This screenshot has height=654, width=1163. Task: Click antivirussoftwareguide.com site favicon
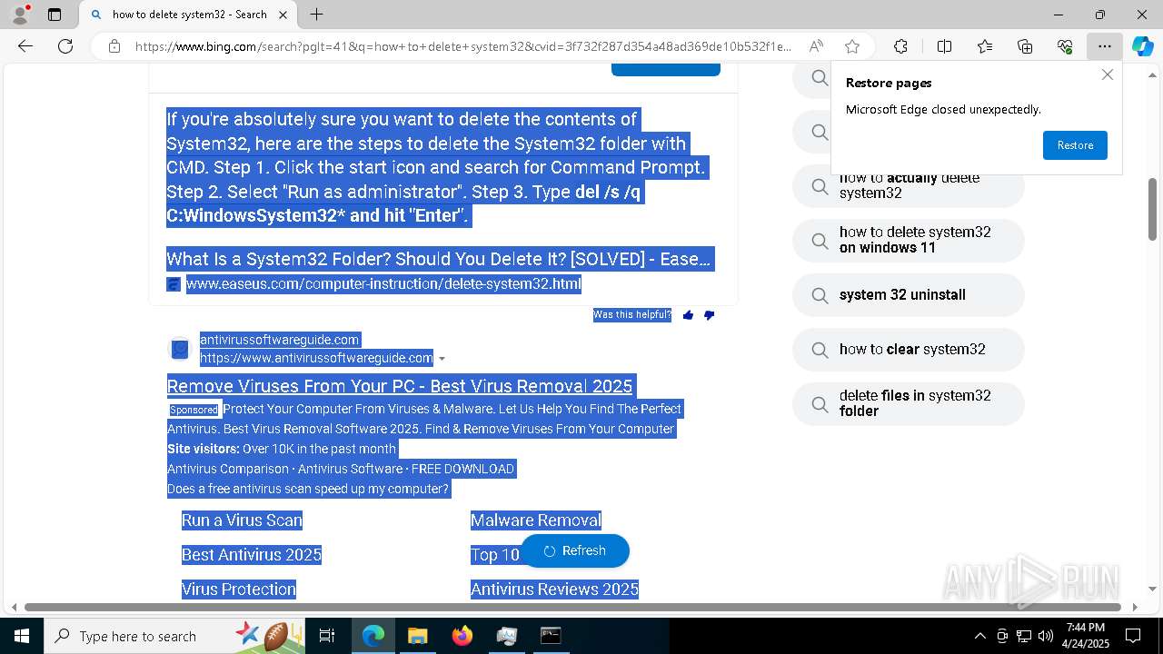click(x=180, y=349)
